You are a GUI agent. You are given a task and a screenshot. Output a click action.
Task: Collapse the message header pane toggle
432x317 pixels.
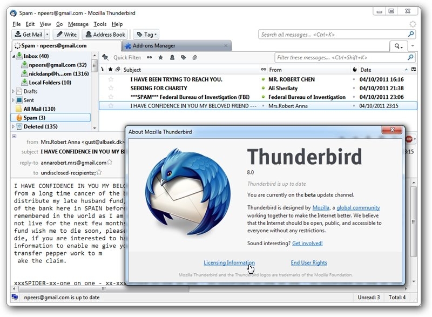(x=15, y=136)
